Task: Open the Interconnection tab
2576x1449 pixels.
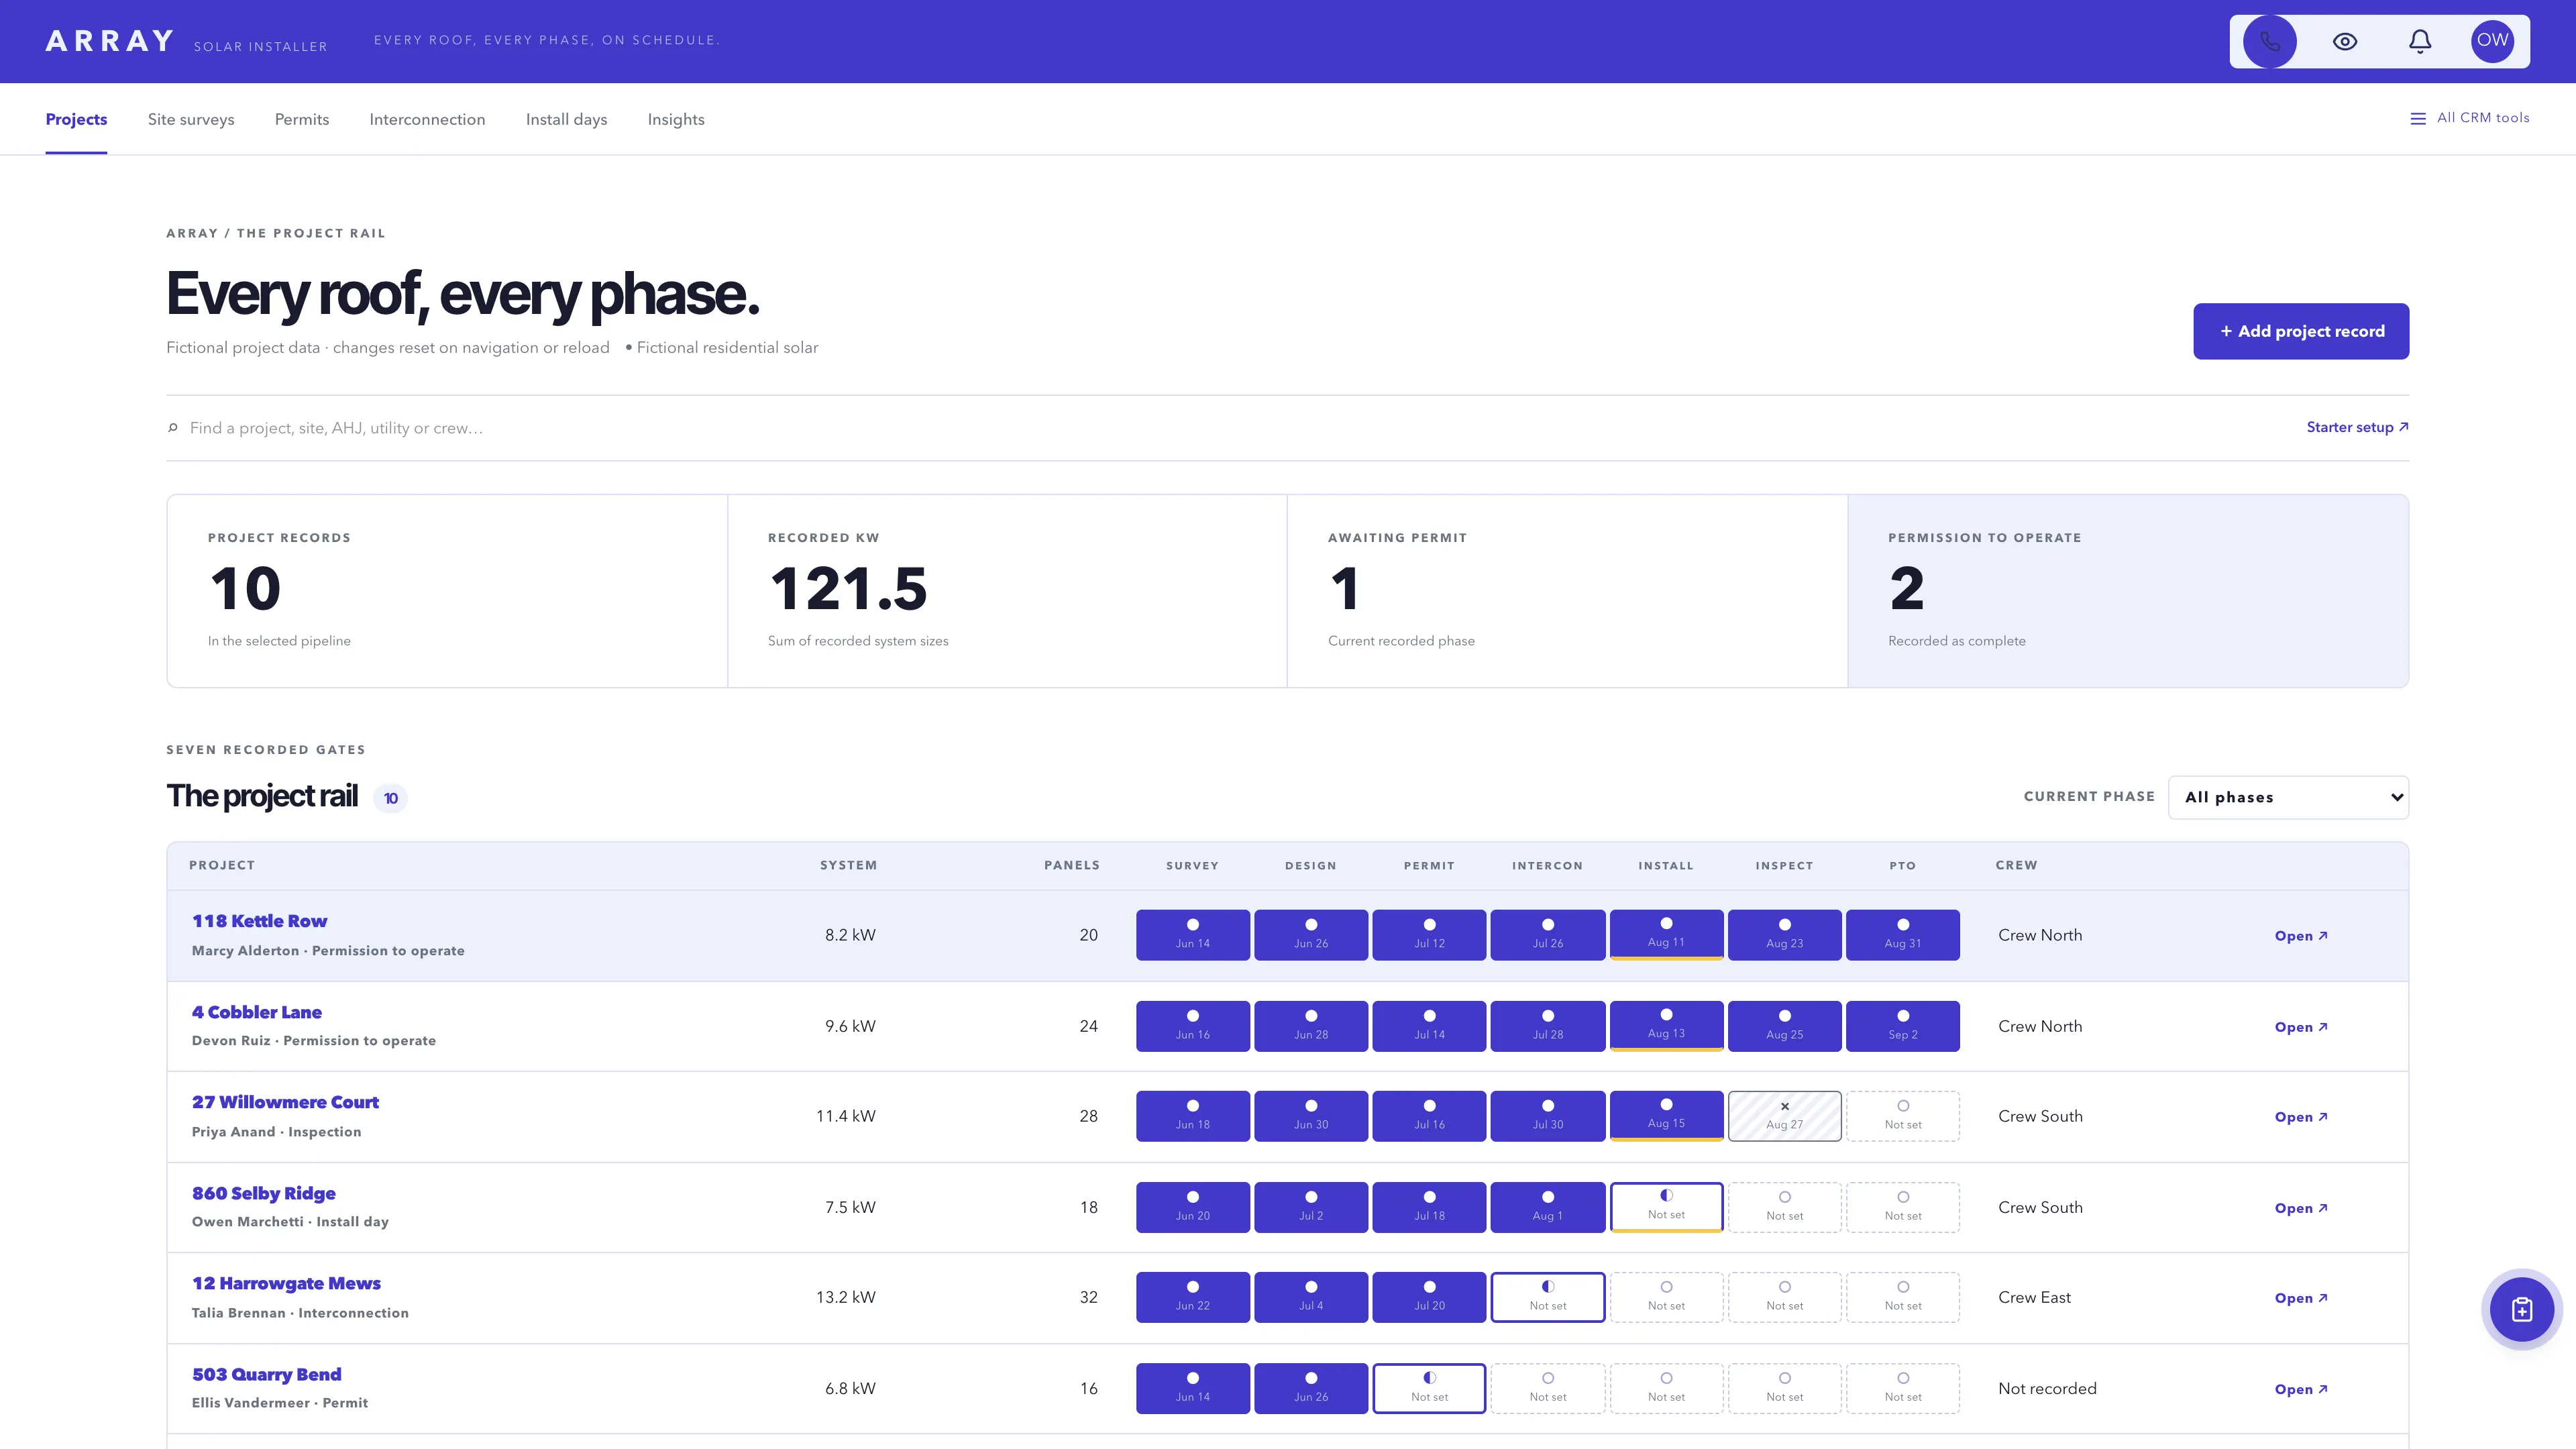Action: click(427, 119)
